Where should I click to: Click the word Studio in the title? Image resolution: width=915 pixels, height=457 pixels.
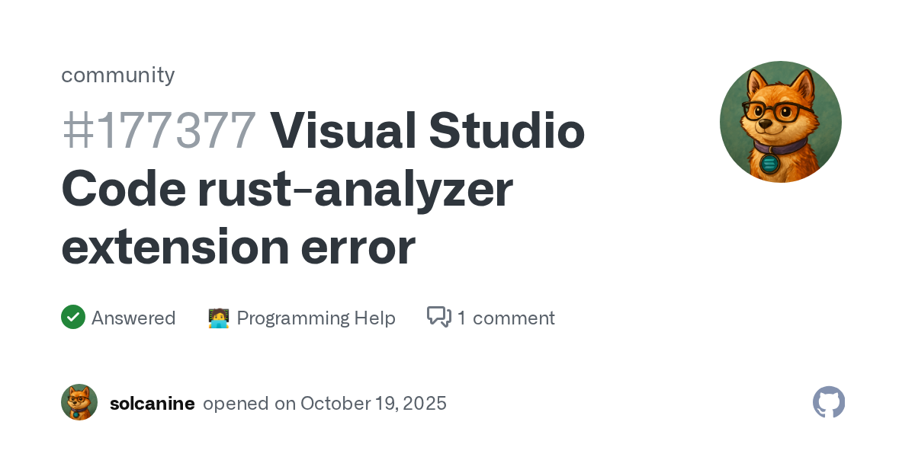[506, 131]
